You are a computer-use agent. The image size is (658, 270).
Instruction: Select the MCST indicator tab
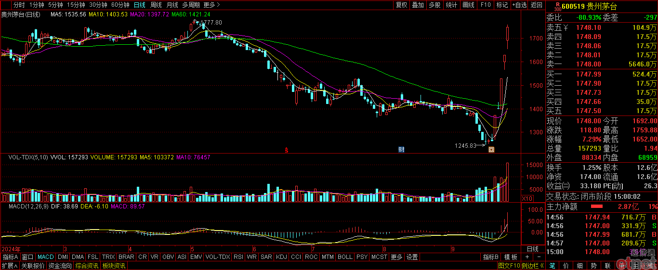pyautogui.click(x=379, y=257)
